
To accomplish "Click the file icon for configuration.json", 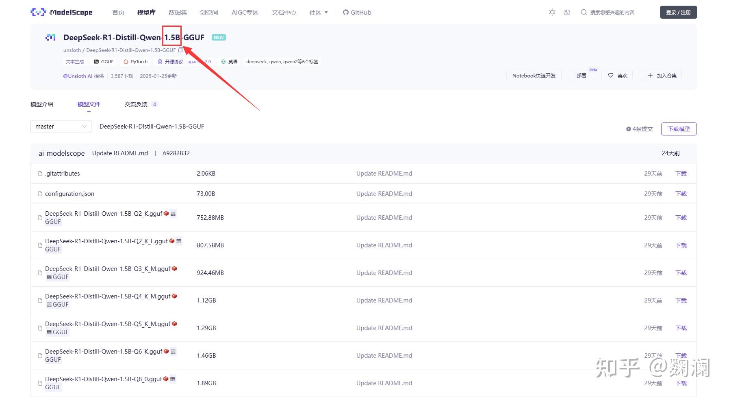I will pyautogui.click(x=40, y=194).
